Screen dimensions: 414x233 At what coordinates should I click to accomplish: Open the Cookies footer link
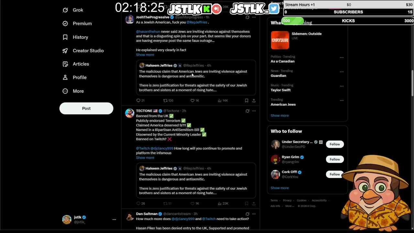tap(301, 201)
